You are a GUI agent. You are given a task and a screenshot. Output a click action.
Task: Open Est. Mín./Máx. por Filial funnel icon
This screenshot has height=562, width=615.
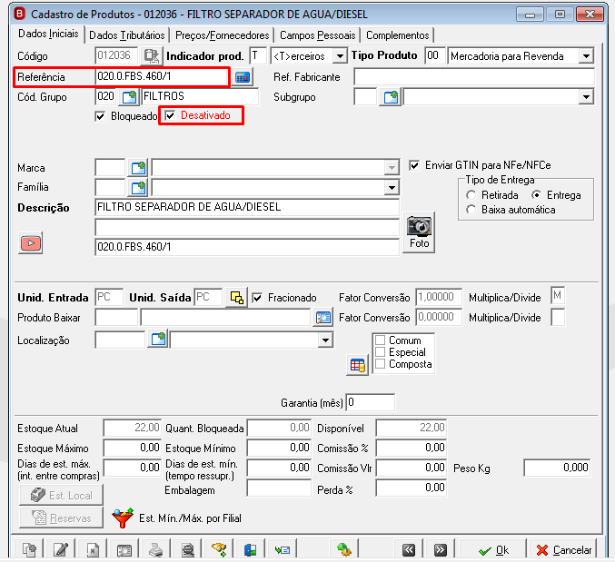pyautogui.click(x=123, y=518)
